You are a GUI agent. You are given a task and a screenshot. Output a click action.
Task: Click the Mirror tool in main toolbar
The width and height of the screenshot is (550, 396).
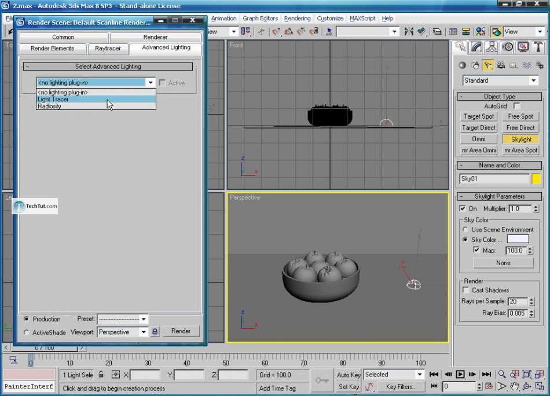click(409, 32)
